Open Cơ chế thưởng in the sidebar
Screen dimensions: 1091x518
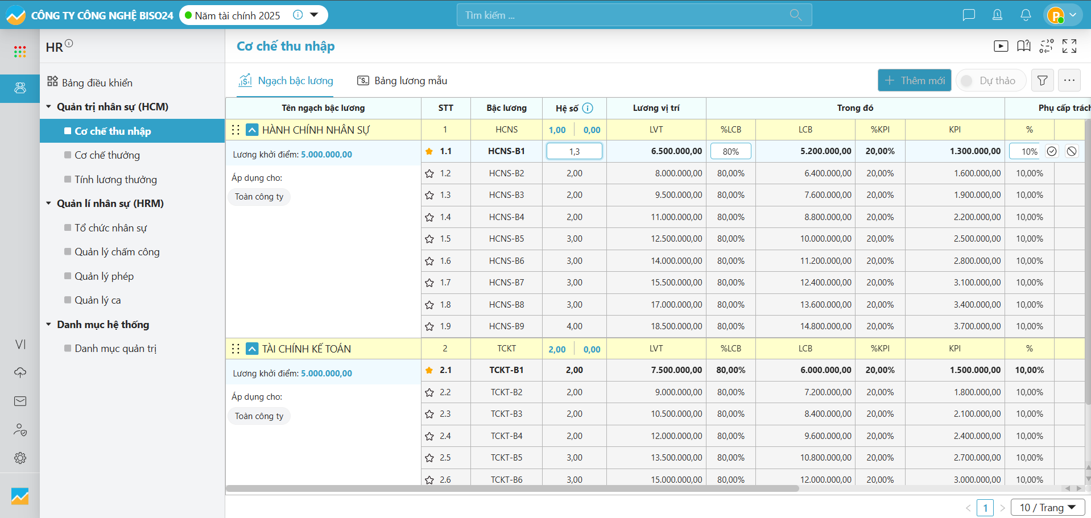pyautogui.click(x=107, y=155)
